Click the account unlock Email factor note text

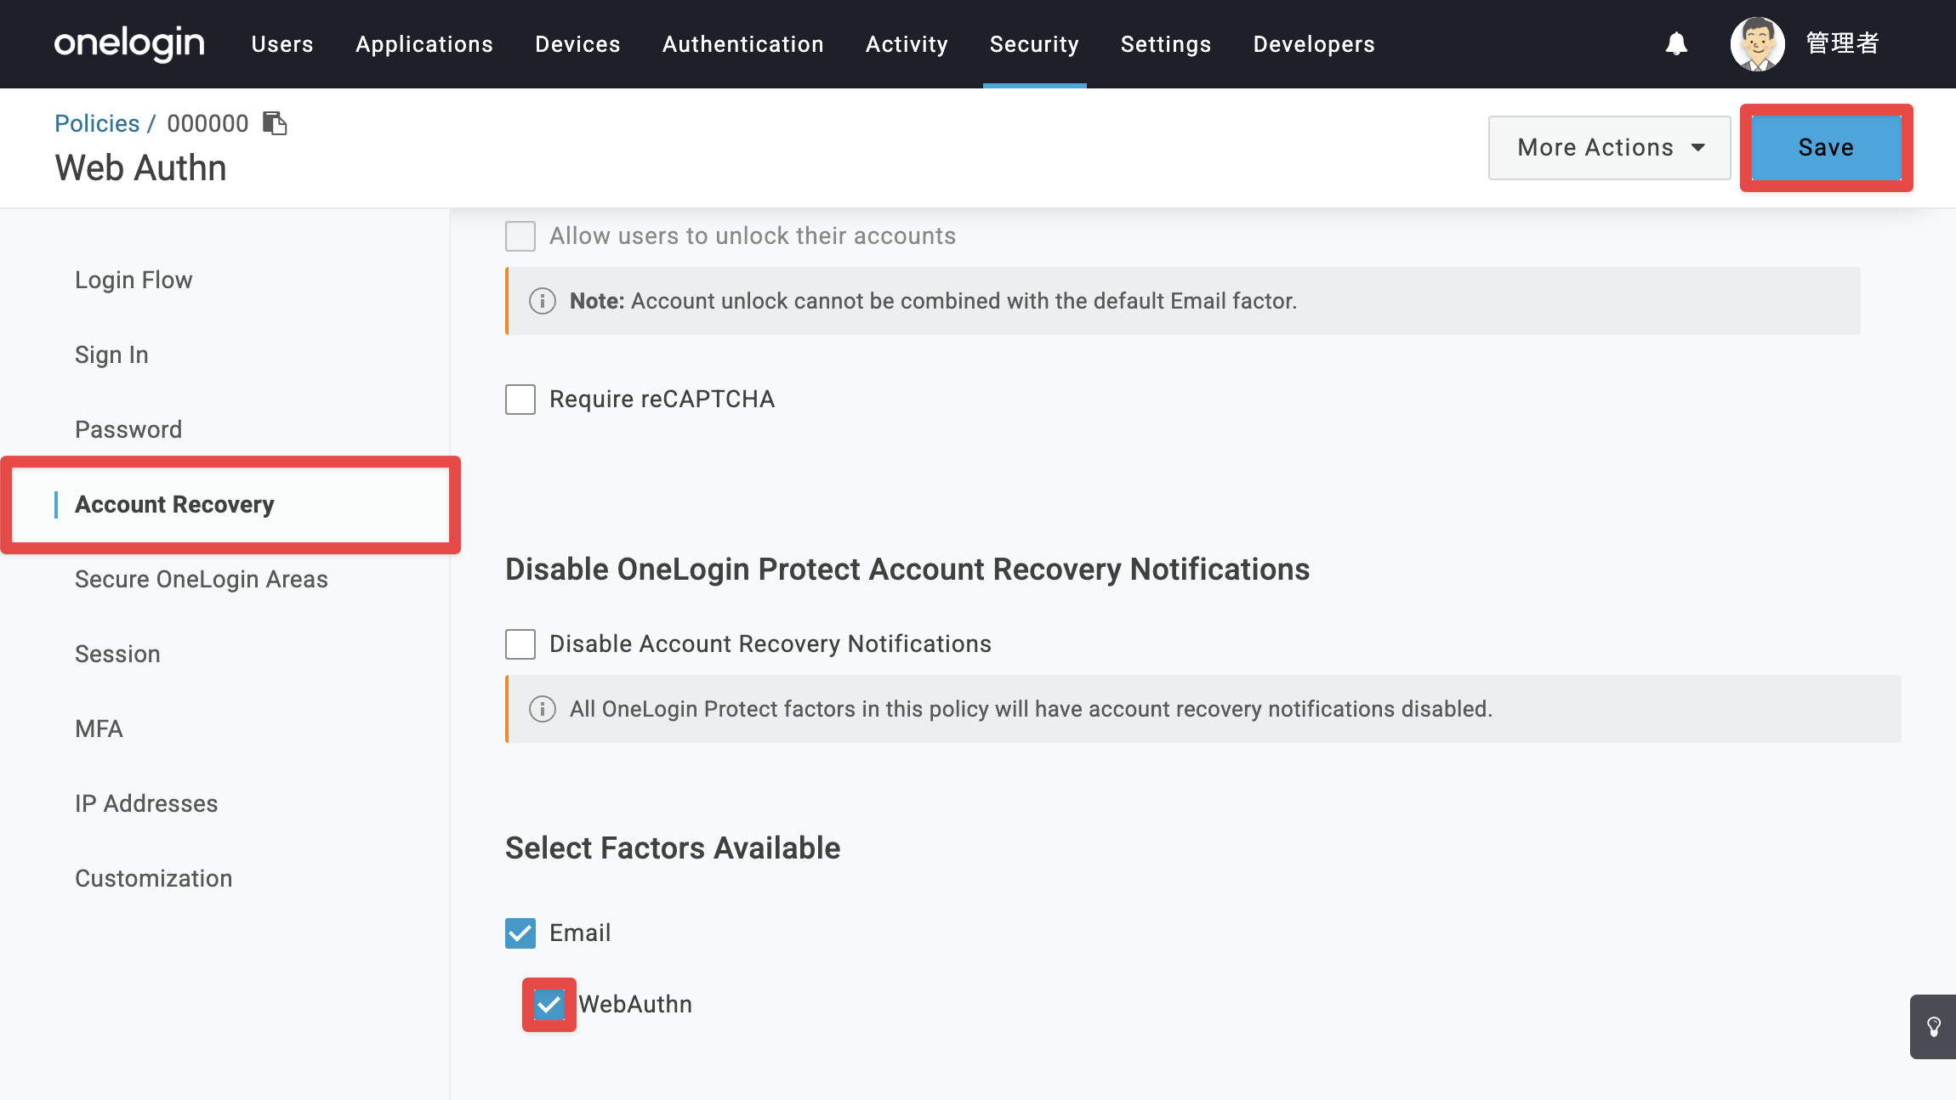point(933,301)
